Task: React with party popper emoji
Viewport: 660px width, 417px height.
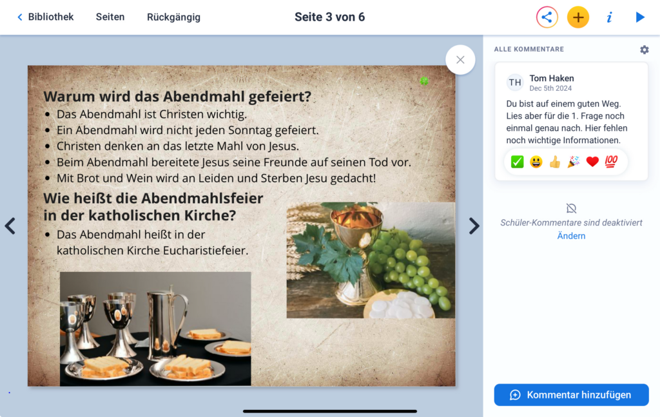Action: tap(573, 162)
